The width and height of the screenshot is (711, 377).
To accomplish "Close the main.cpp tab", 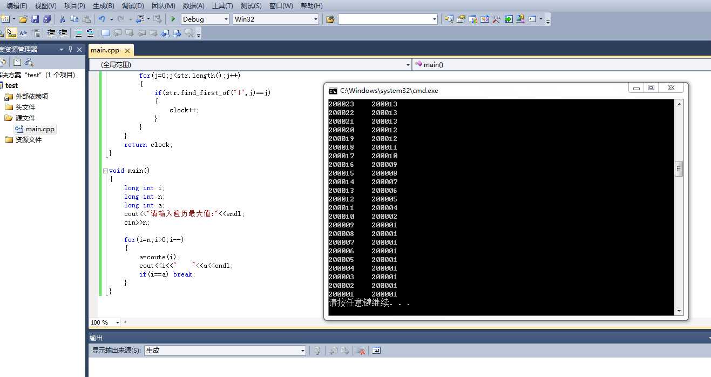I will point(127,51).
